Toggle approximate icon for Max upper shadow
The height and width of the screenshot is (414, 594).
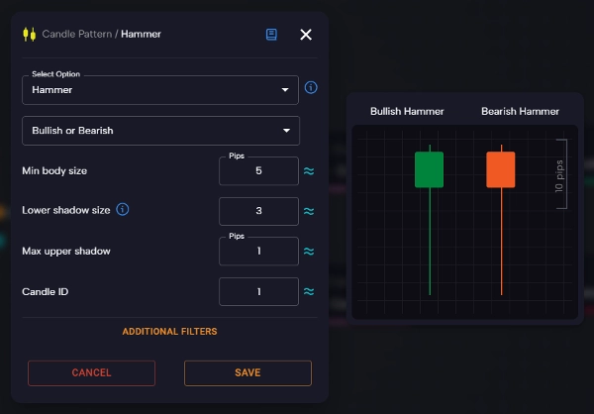309,252
